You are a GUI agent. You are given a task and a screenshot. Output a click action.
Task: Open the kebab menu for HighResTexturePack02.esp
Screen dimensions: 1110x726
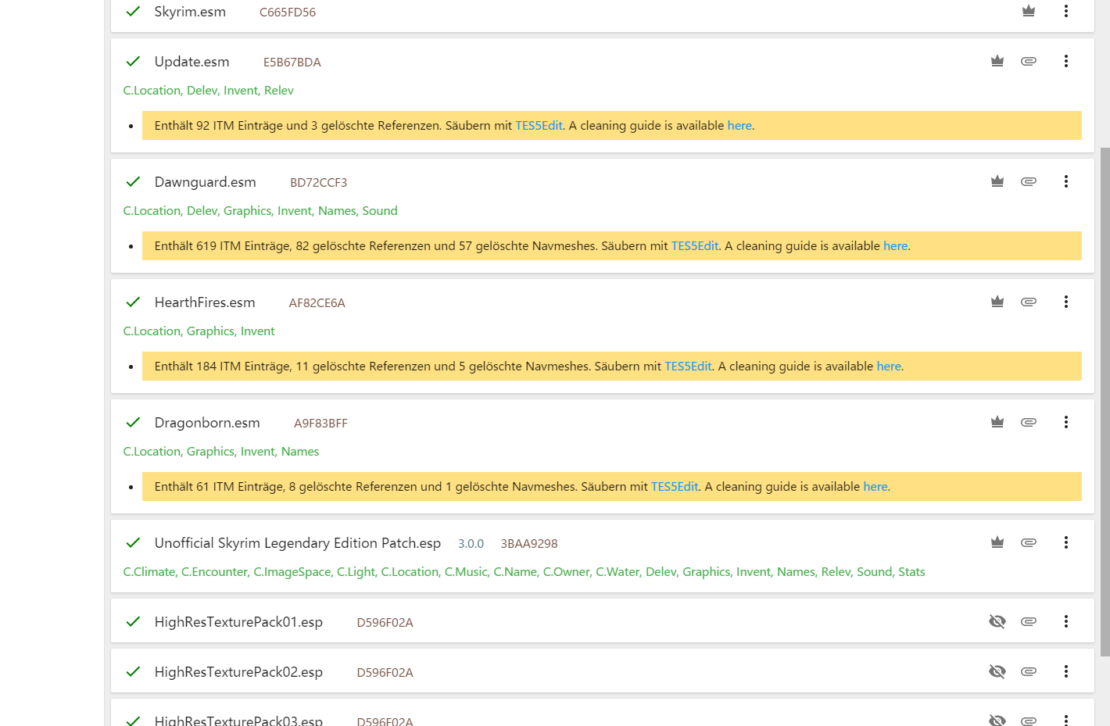[x=1066, y=671]
